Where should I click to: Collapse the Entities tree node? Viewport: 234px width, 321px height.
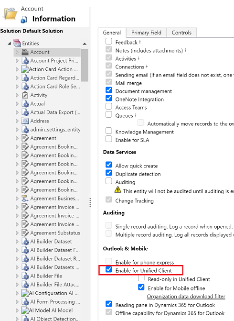(10, 44)
